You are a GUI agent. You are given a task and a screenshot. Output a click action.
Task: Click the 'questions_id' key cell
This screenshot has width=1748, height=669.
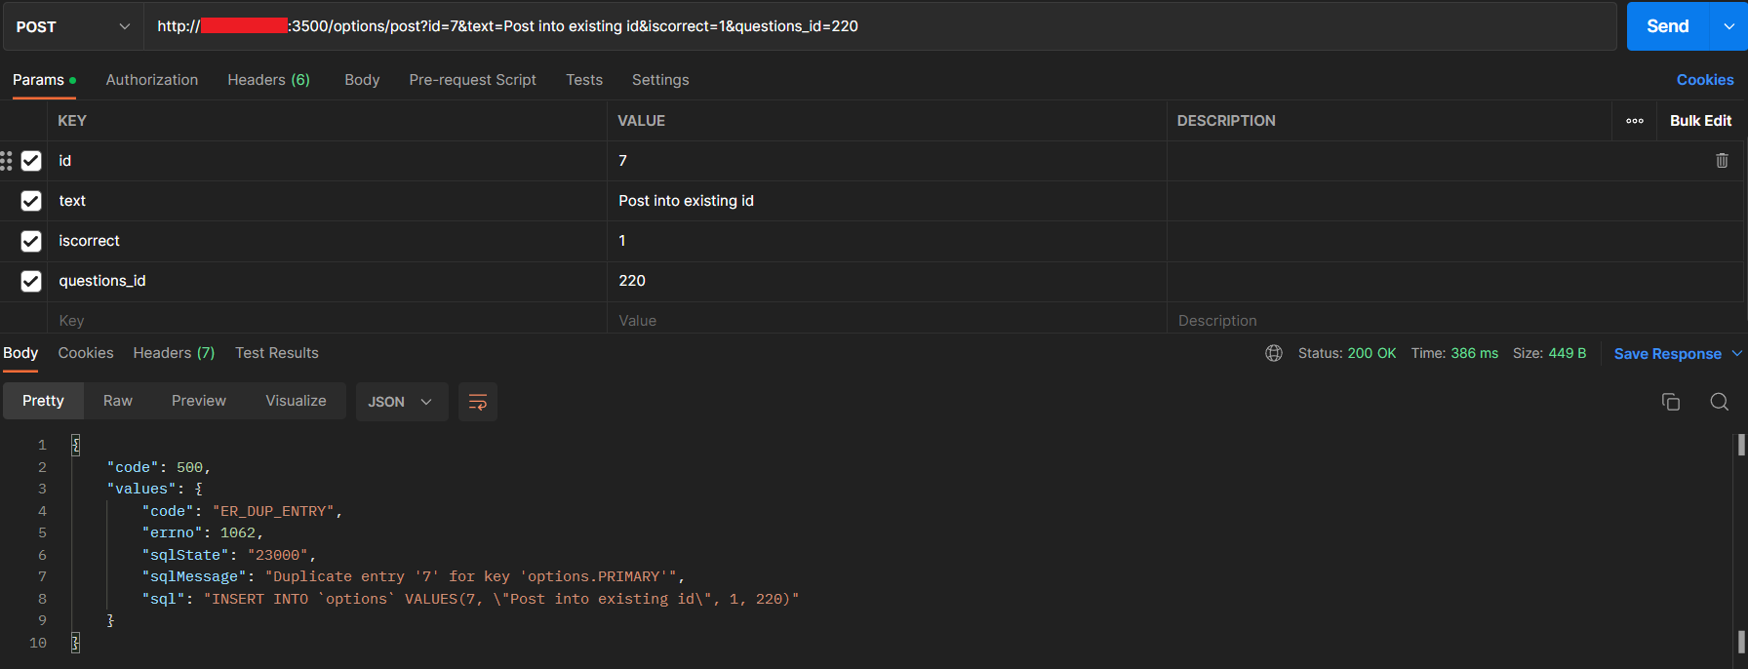coord(327,281)
